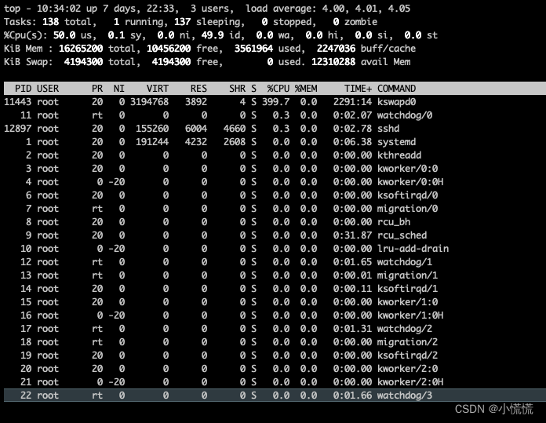Click the 10456200 free memory value
The height and width of the screenshot is (423, 546).
[x=169, y=49]
